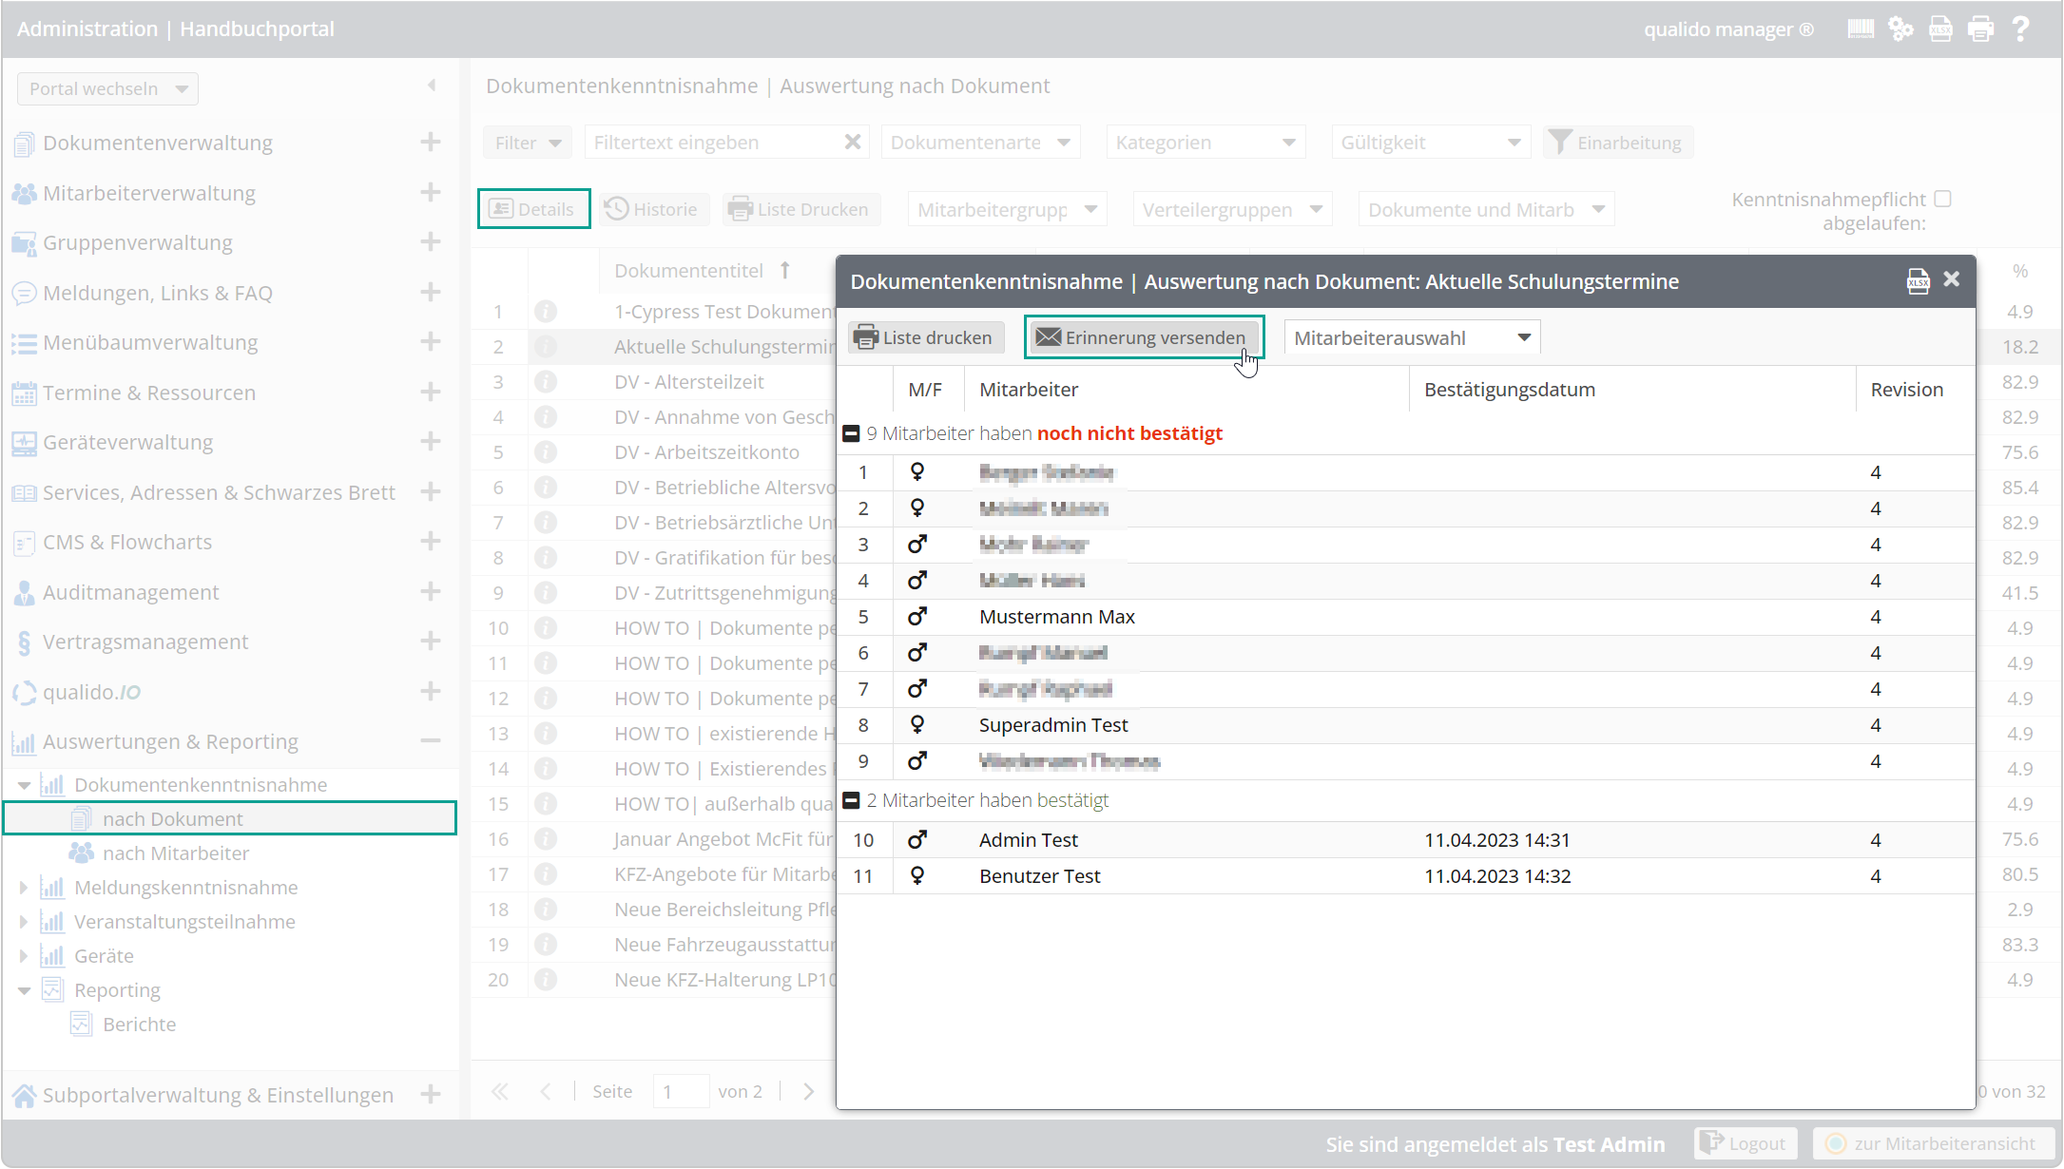Go to the next page arrow
Viewport: 2064px width, 1169px height.
click(808, 1091)
